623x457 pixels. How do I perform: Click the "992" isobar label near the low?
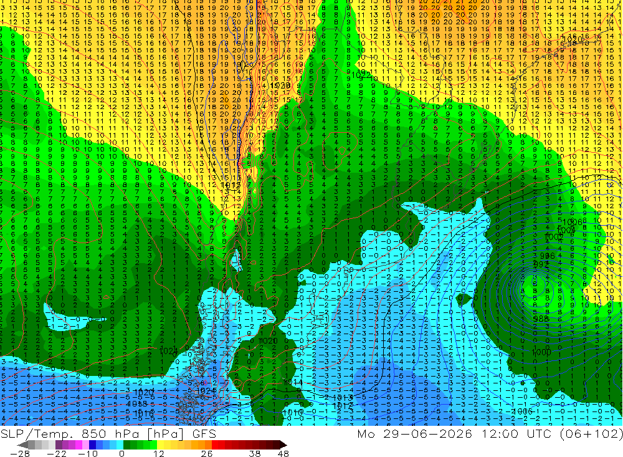click(x=541, y=264)
